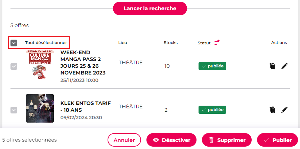Publish the selected offers
This screenshot has height=149, width=300.
point(277,140)
